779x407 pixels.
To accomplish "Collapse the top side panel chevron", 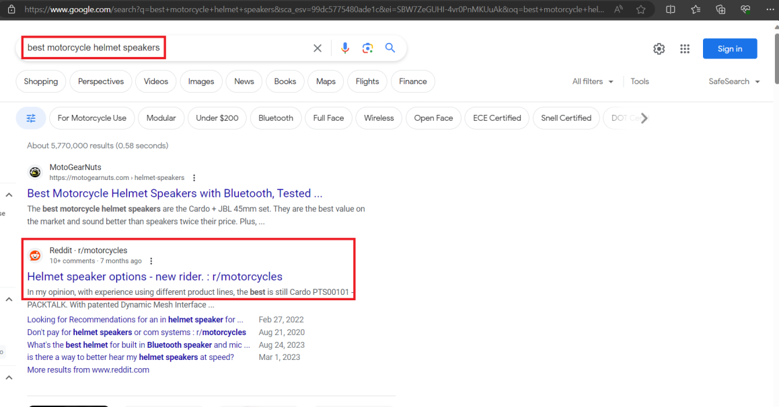I will pos(9,195).
